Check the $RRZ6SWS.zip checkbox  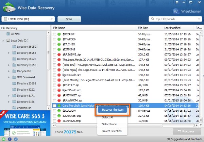[x=54, y=54]
